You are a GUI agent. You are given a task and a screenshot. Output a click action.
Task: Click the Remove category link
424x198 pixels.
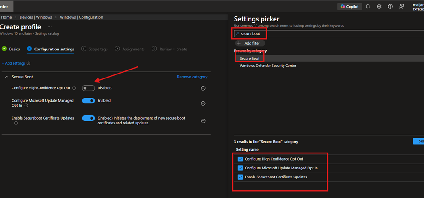pos(192,77)
